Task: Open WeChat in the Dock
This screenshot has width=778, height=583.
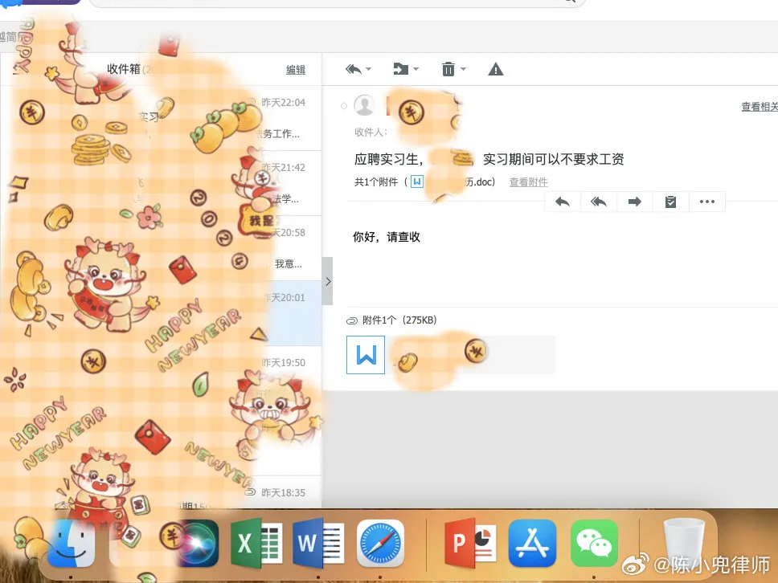Action: click(x=595, y=544)
